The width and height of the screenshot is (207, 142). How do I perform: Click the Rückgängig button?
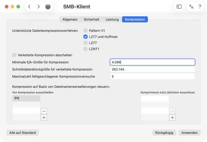point(164,133)
